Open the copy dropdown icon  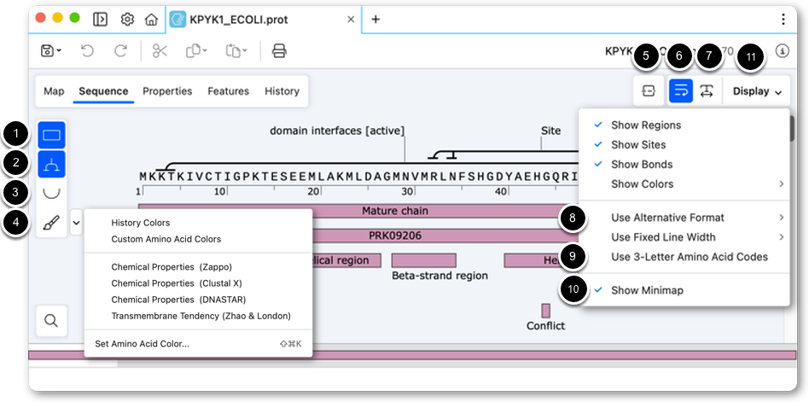coord(196,50)
